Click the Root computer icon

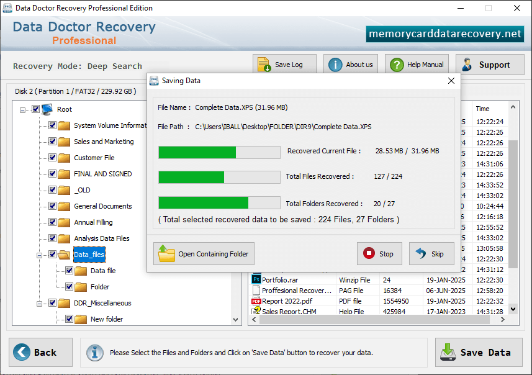point(47,109)
